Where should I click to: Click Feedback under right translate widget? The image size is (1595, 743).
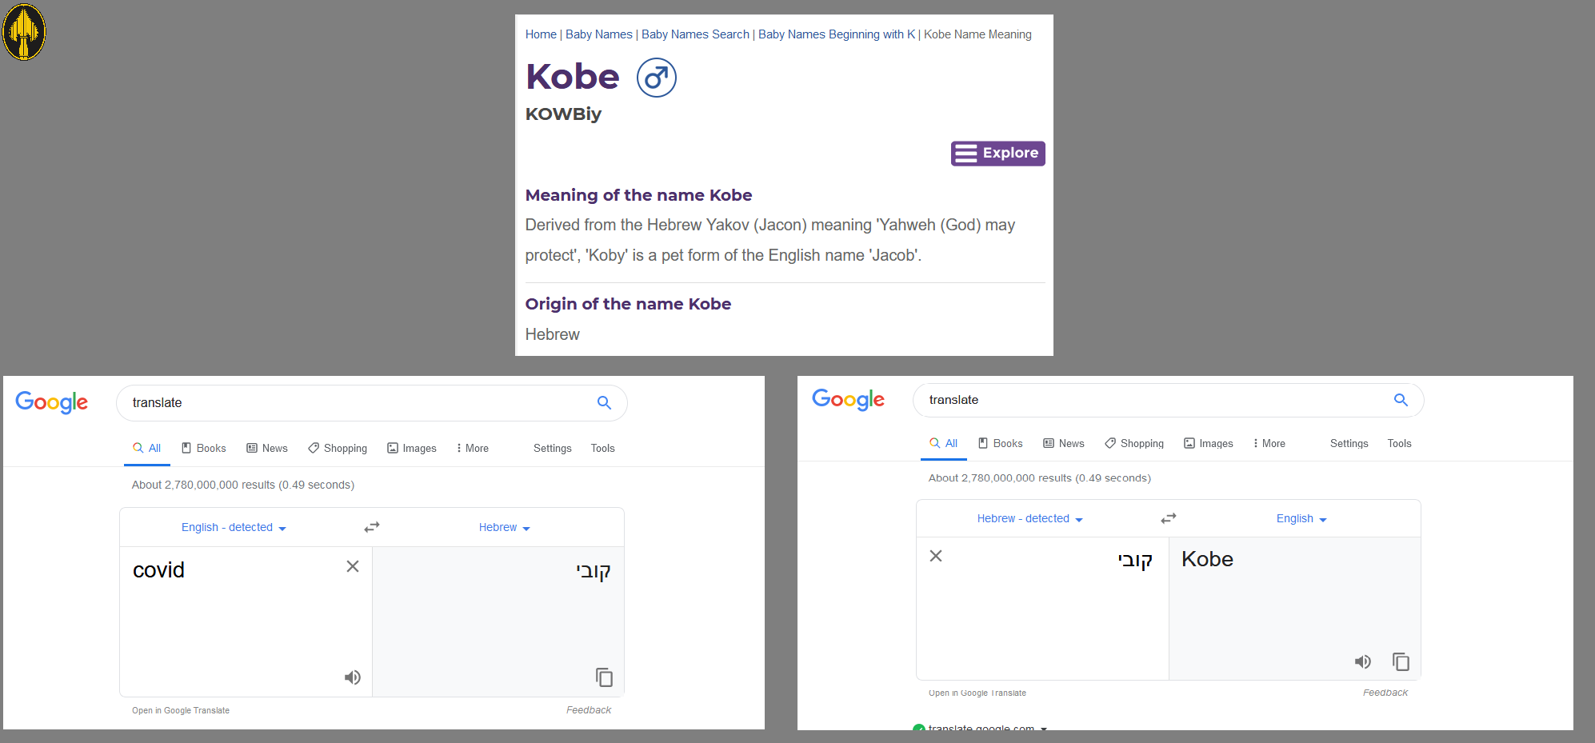point(1385,693)
